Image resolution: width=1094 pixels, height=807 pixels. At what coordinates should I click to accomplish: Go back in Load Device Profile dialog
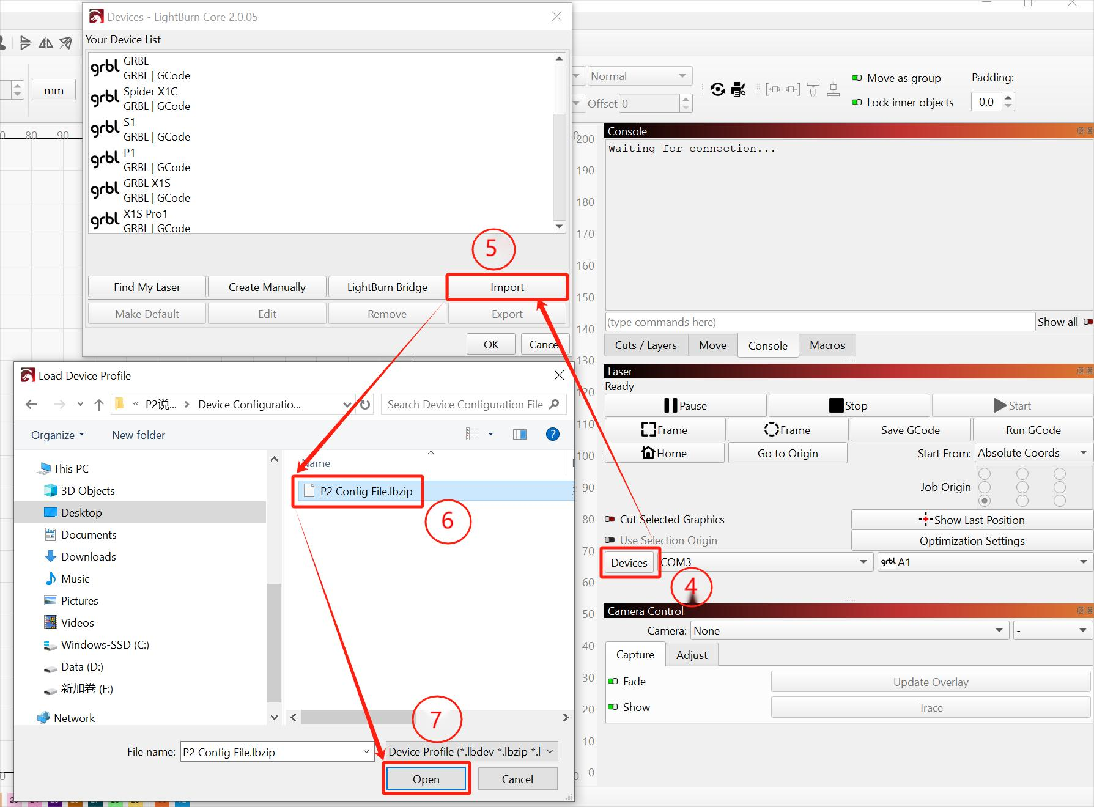coord(32,404)
